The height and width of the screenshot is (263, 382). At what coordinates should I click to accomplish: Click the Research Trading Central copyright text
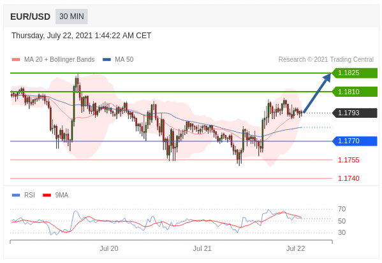[326, 60]
